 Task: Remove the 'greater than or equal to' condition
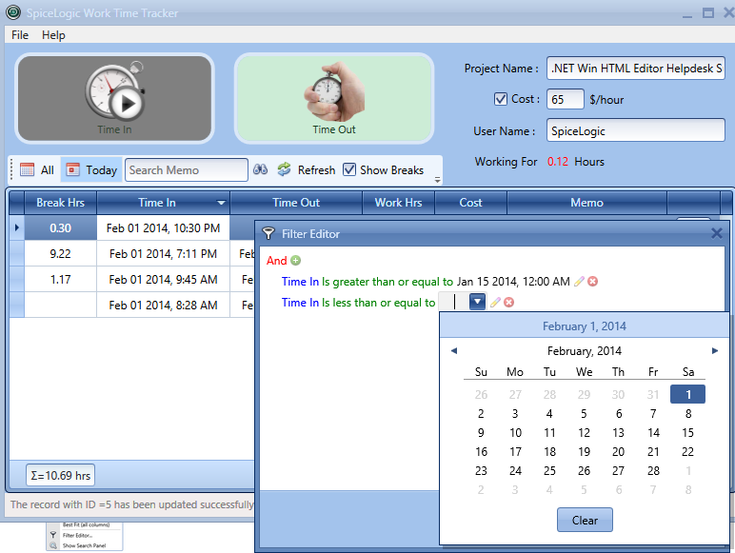pyautogui.click(x=592, y=282)
